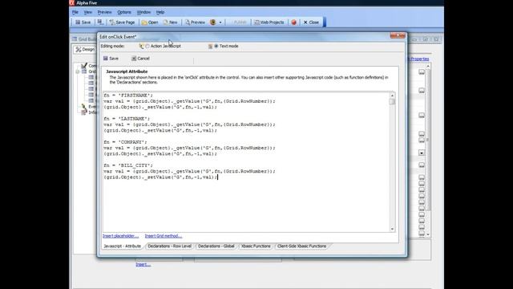Viewport: 513px width, 289px height.
Task: Click the Insert... link below the dialog
Action: coord(143,264)
